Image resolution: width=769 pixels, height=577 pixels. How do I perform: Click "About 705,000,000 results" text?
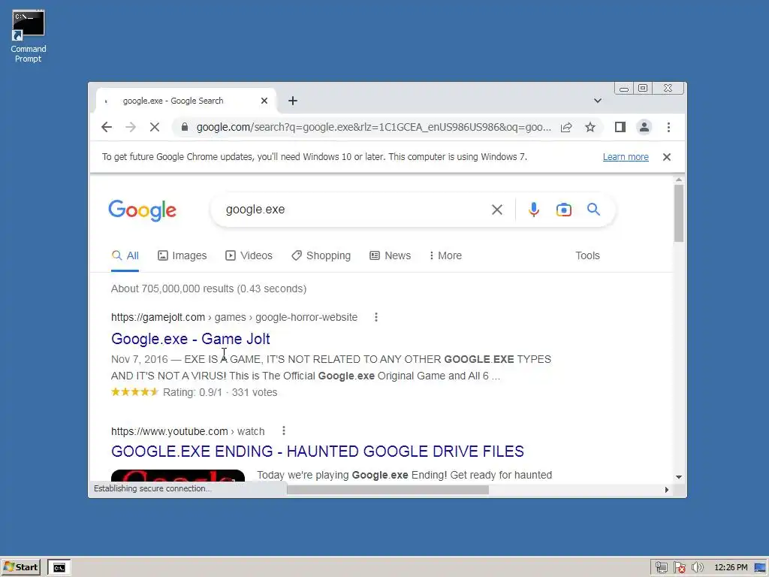click(x=173, y=289)
